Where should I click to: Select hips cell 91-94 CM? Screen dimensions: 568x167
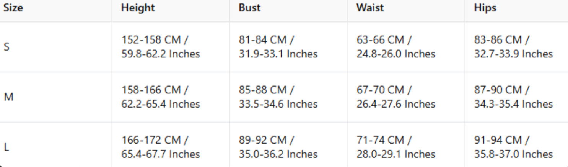[x=513, y=147]
